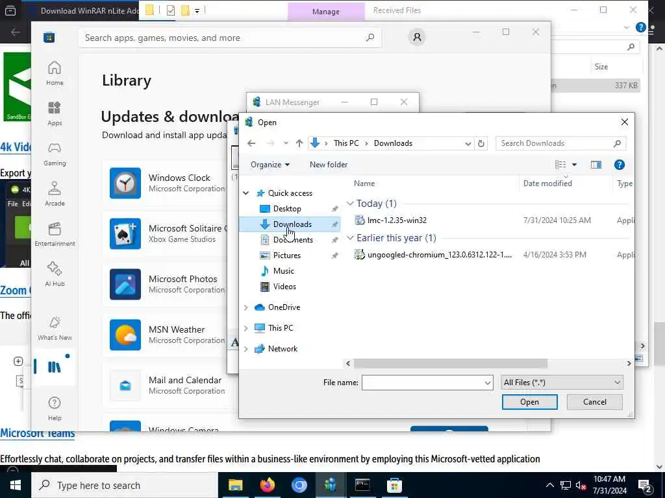Select the Manage ribbon tab in File Explorer
This screenshot has width=665, height=498.
[326, 12]
